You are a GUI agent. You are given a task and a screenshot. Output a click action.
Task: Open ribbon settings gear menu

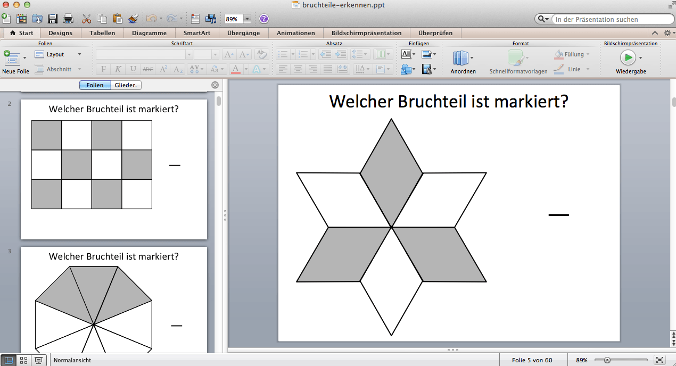coord(667,33)
